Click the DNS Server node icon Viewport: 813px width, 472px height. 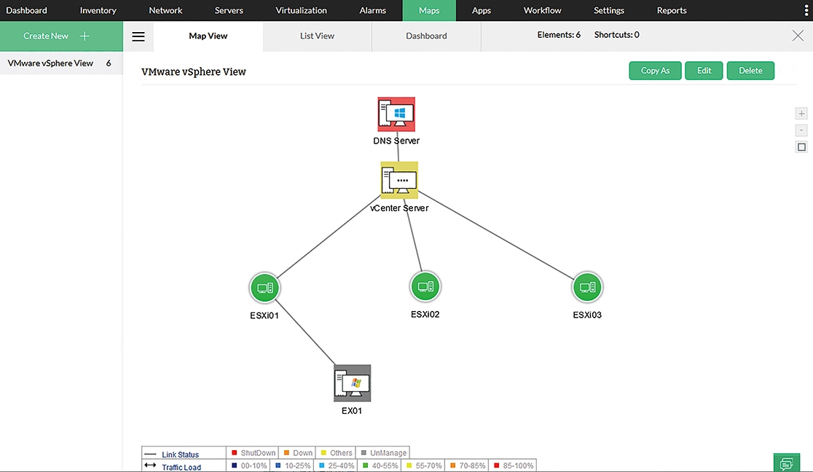[396, 114]
